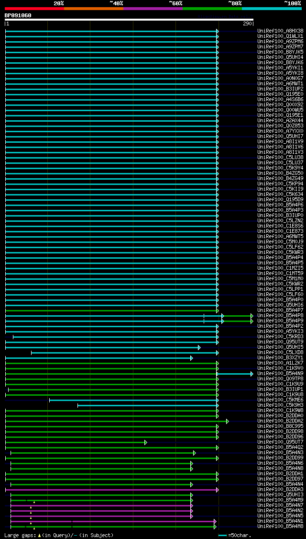The image size is (306, 539).
Task: Select hit UniRef100_C1MZI5
Action: tap(280, 268)
